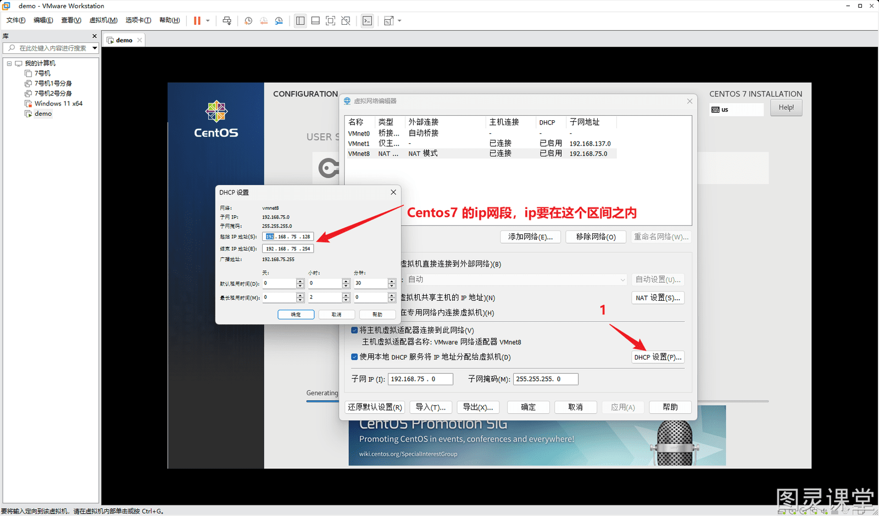
Task: Click the pause virtual machine icon
Action: (197, 21)
